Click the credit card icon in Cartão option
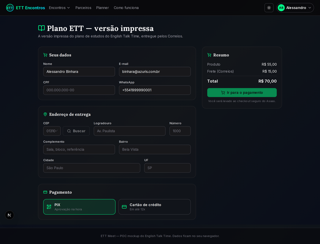The width and height of the screenshot is (320, 244). [x=124, y=207]
